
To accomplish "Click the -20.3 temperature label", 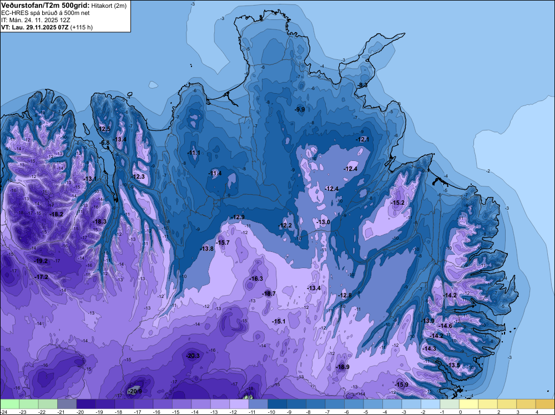I will pos(193,356).
